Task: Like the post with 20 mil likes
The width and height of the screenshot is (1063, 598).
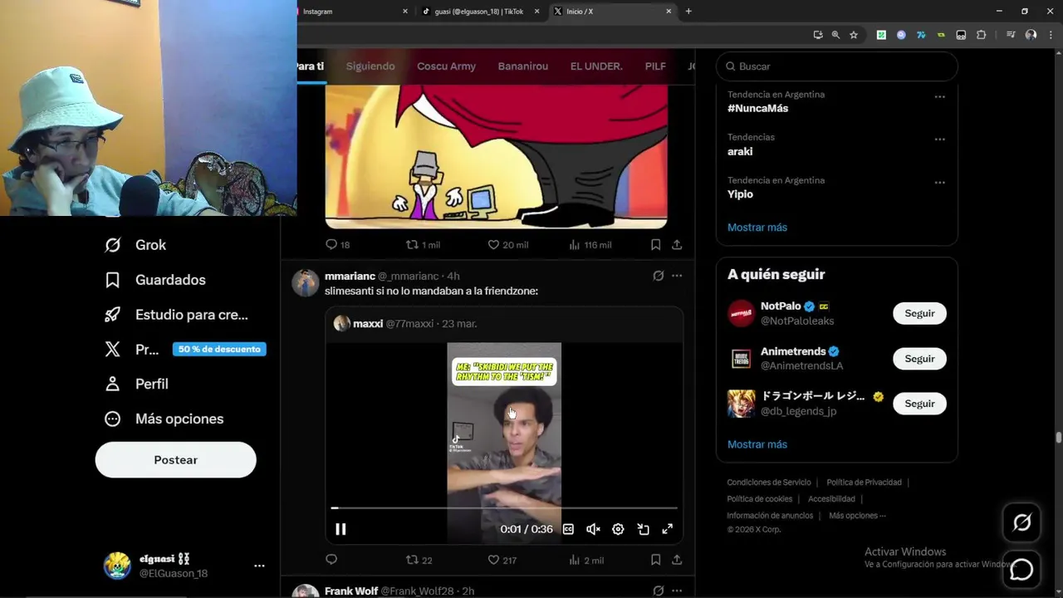Action: pos(507,245)
